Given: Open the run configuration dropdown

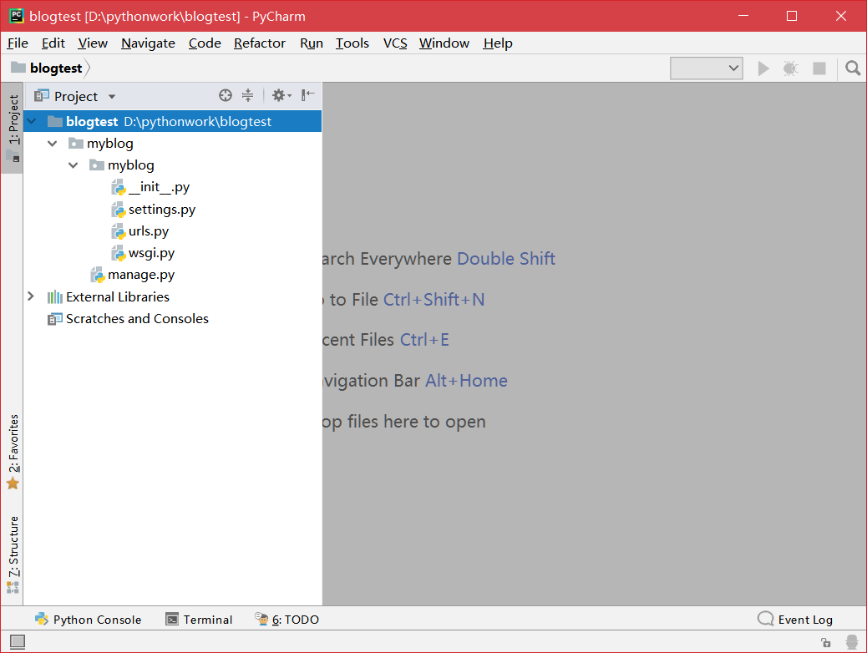Looking at the screenshot, I should pos(706,68).
